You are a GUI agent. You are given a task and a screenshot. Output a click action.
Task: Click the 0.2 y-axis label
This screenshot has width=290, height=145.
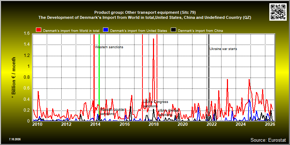click(27, 111)
